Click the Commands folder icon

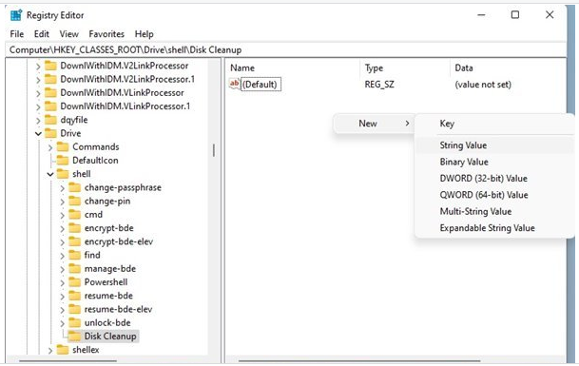pos(63,147)
